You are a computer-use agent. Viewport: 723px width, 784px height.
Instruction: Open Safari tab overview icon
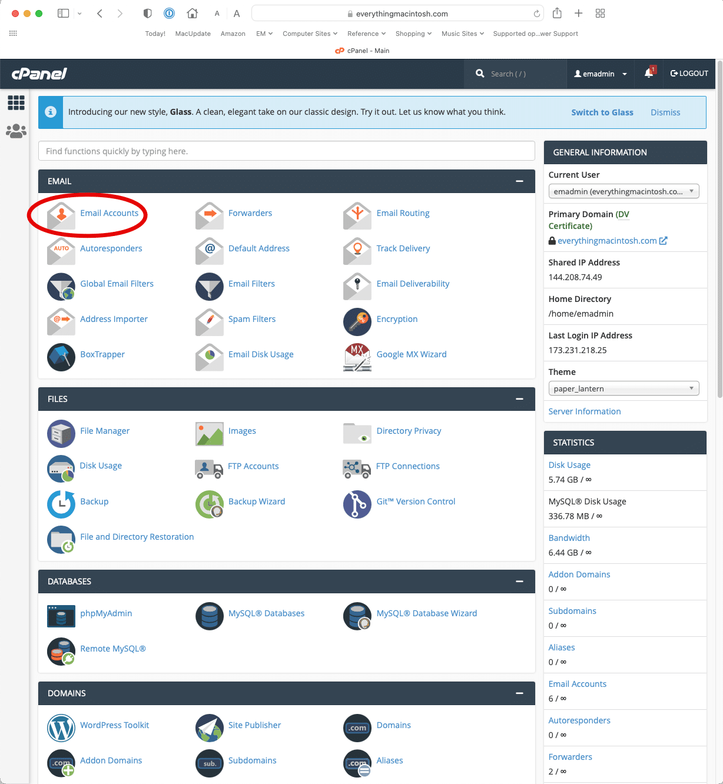pos(600,14)
